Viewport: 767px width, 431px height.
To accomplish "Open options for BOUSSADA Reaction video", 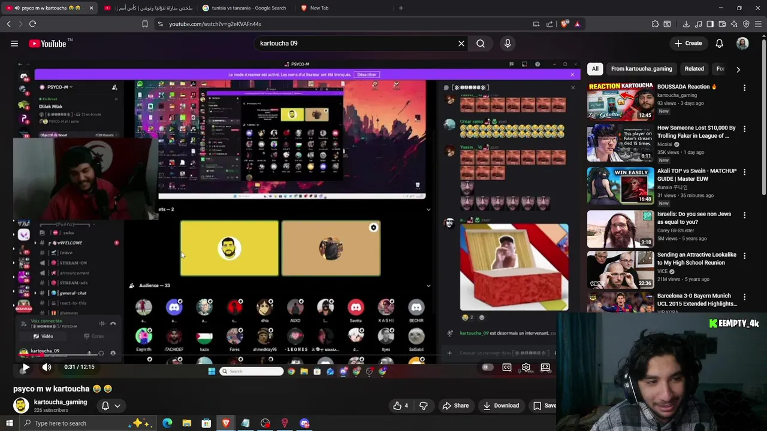I will [x=744, y=87].
